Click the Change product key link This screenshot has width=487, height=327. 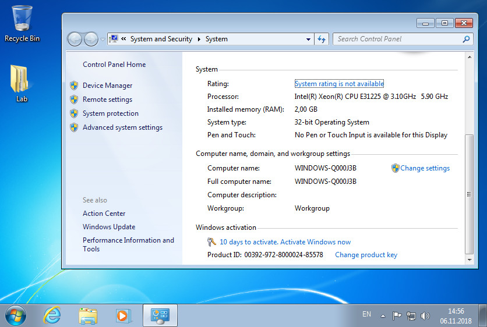366,255
